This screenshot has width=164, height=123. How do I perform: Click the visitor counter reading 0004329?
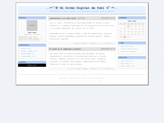point(32,65)
